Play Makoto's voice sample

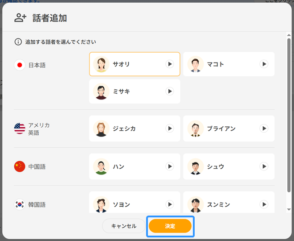pos(264,64)
